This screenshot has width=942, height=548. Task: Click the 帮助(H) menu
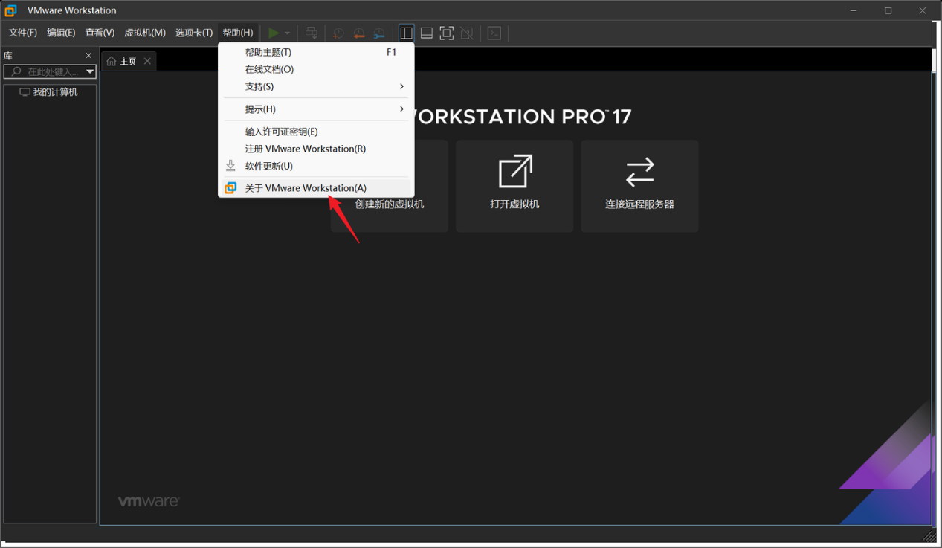(x=238, y=33)
